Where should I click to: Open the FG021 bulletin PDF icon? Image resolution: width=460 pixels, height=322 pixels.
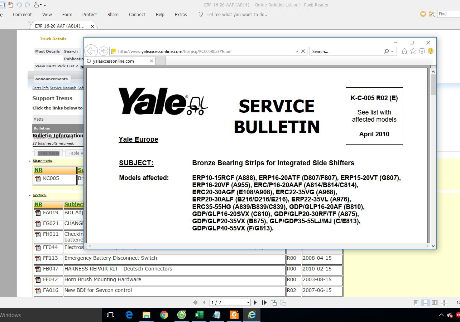point(38,224)
